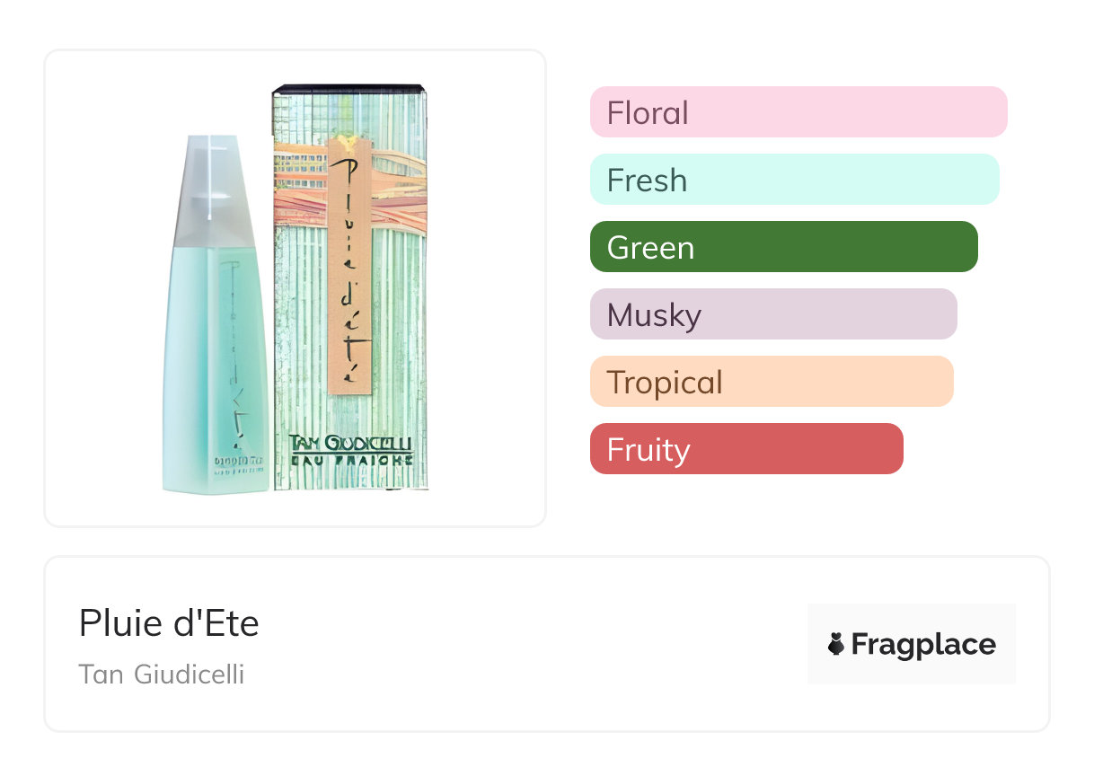Click the peach Tropical accord bar

tap(771, 382)
